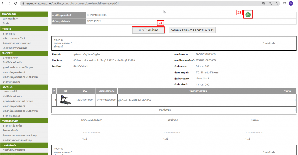
Task: Click the browser address bar URL
Action: click(x=73, y=3)
